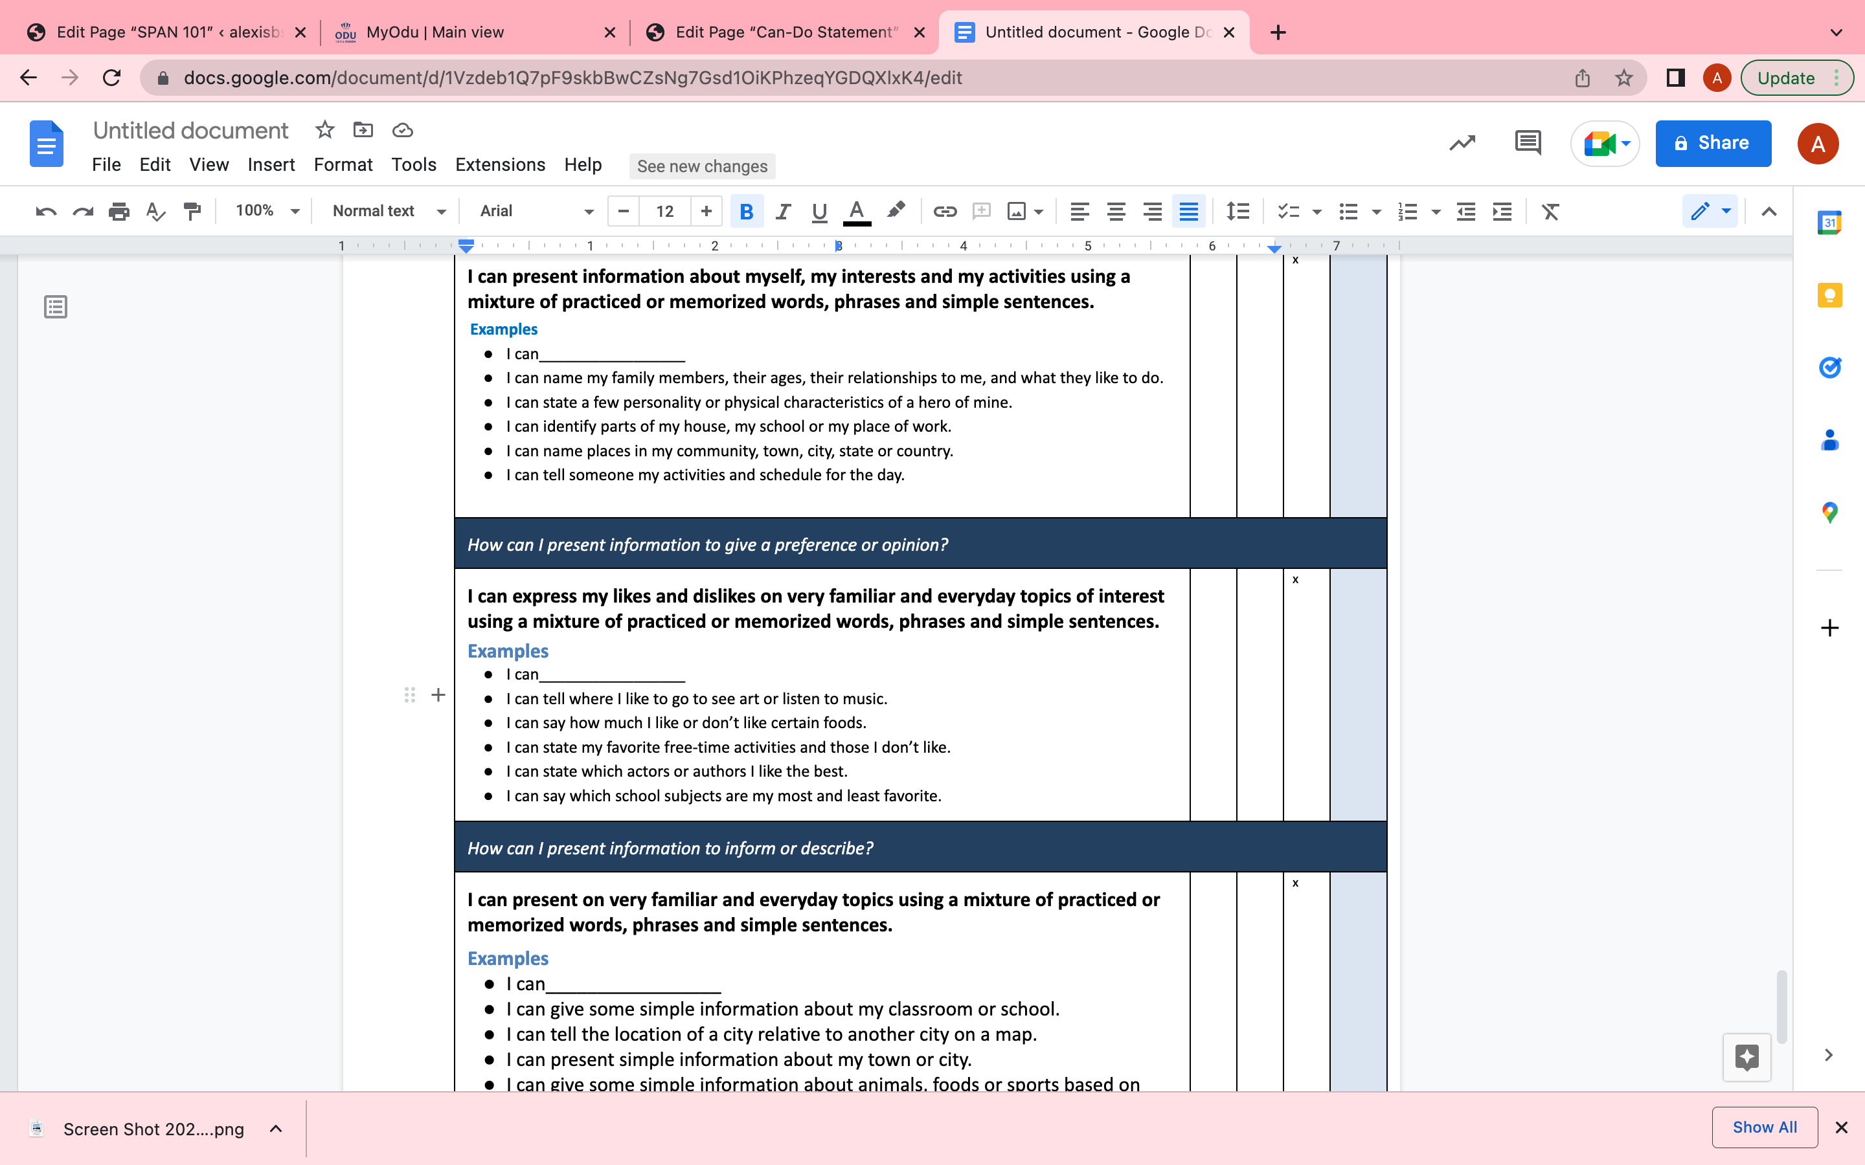Image resolution: width=1865 pixels, height=1165 pixels.
Task: Open Google Maps in the side panel
Action: coord(1829,513)
